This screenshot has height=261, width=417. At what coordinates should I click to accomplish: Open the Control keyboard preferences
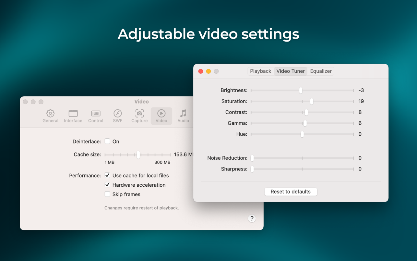point(96,116)
